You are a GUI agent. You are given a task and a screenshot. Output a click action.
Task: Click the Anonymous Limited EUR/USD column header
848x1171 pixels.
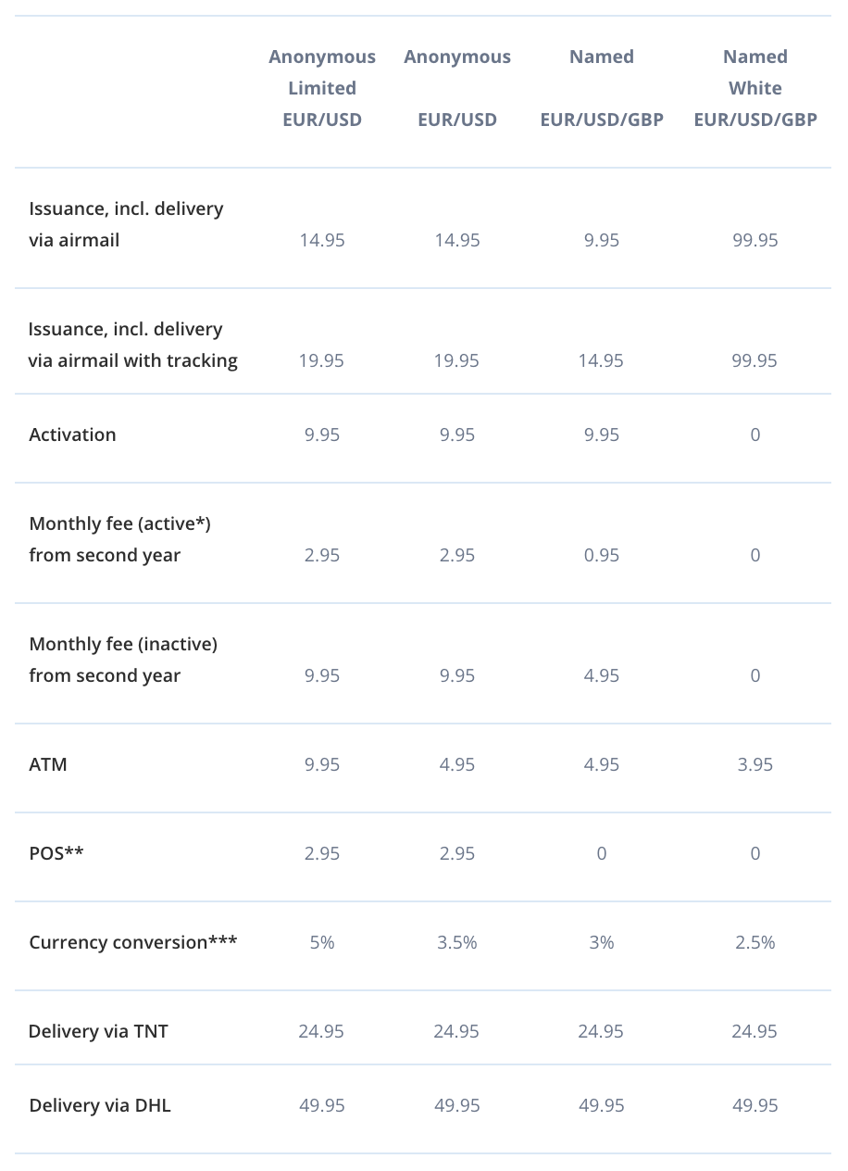point(322,88)
